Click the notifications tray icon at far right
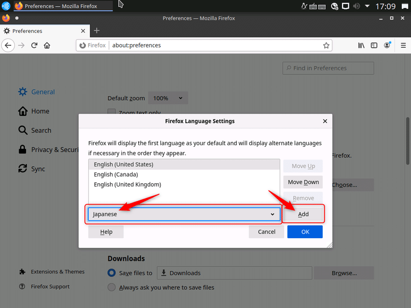The image size is (411, 308). click(405, 6)
